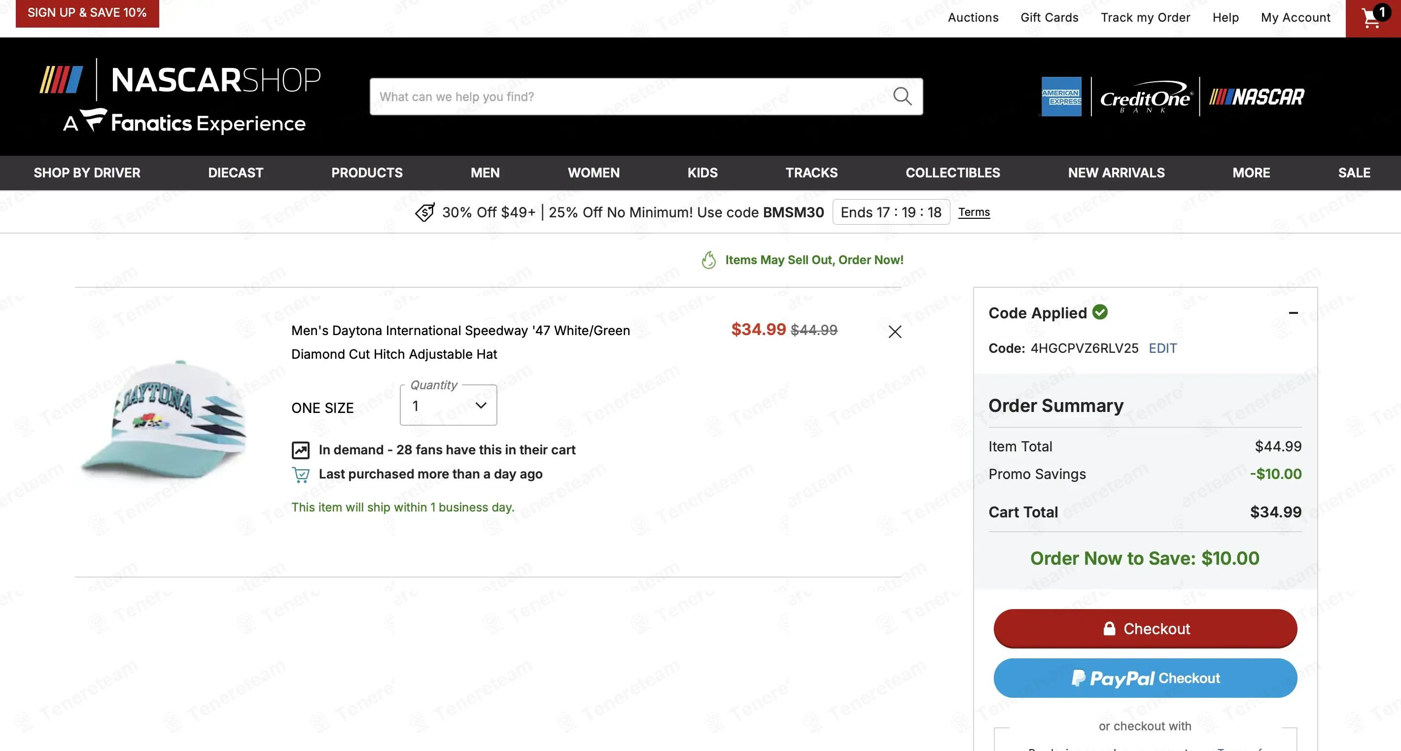Click the promo price tag icon
This screenshot has width=1401, height=751.
click(425, 212)
